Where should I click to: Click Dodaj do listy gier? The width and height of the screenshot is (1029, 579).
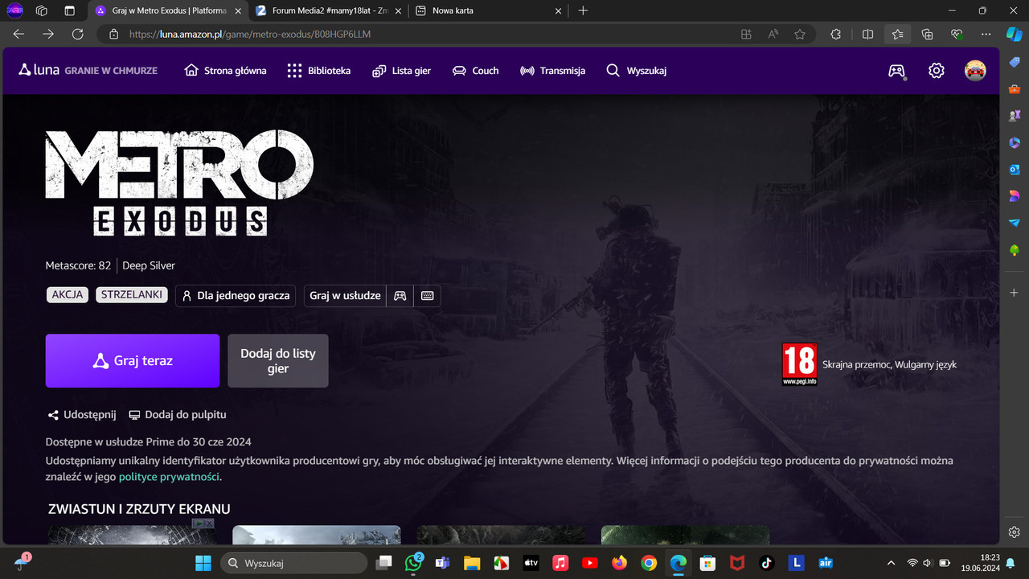(x=278, y=361)
